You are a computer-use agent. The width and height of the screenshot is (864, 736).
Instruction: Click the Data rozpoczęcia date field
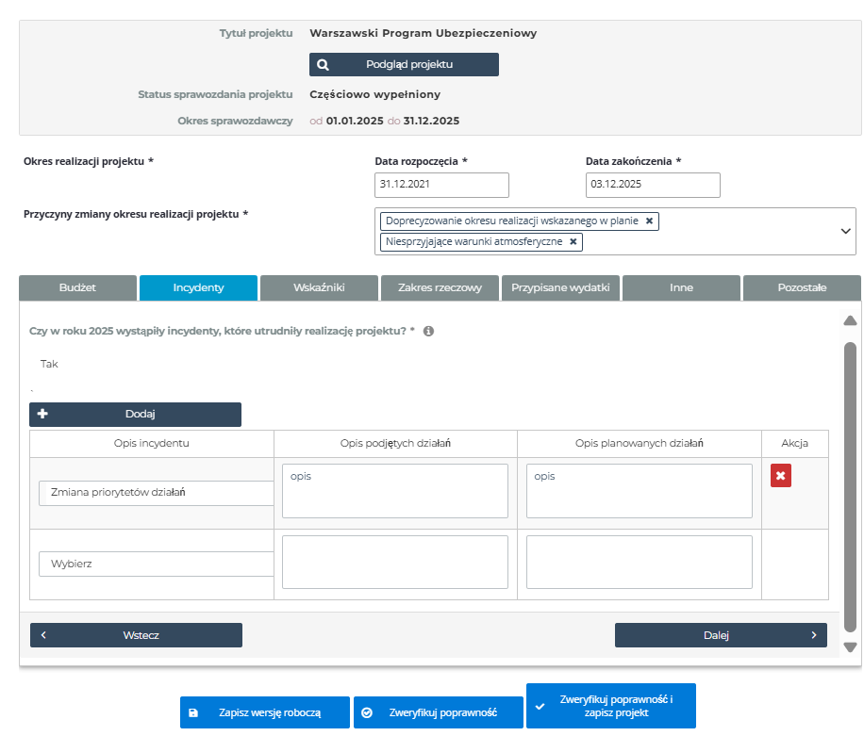tap(441, 185)
